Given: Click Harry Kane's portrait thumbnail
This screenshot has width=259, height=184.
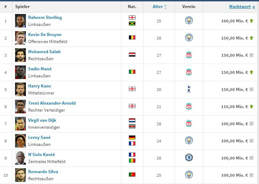Looking at the screenshot, I should pyautogui.click(x=20, y=89).
